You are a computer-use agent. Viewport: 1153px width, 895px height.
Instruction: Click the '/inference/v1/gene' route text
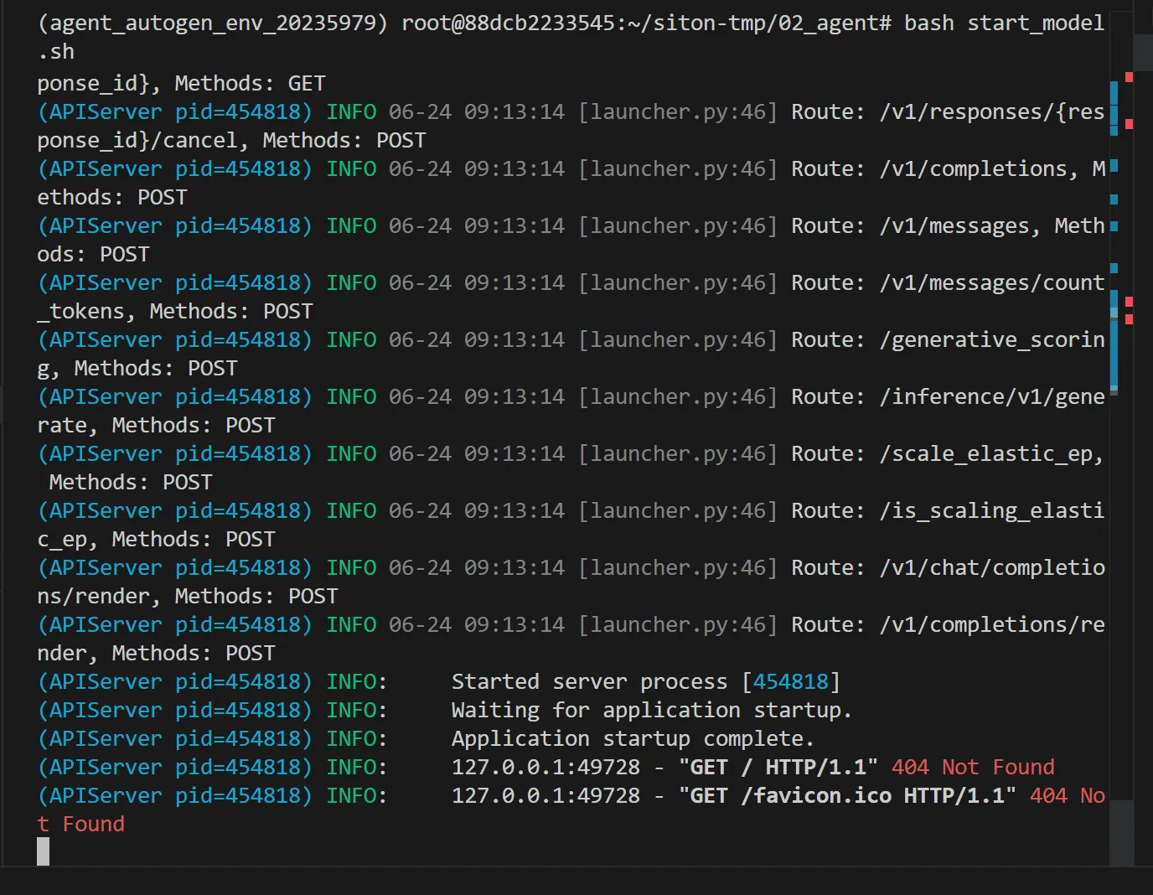pos(991,396)
